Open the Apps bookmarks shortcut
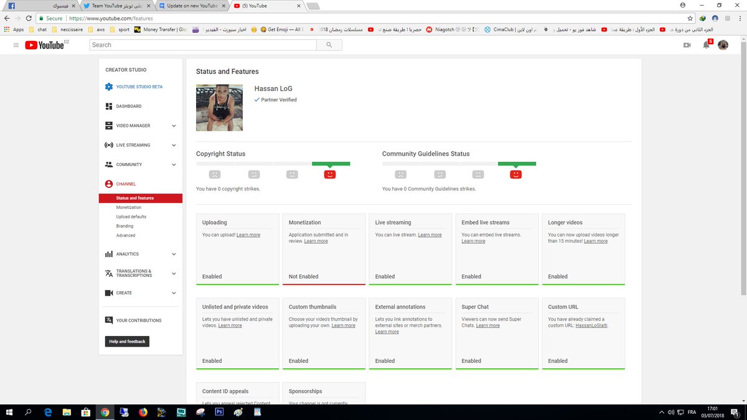 pos(14,29)
